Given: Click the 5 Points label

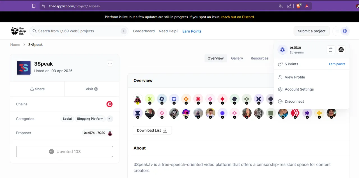Looking at the screenshot, I should click(291, 64).
